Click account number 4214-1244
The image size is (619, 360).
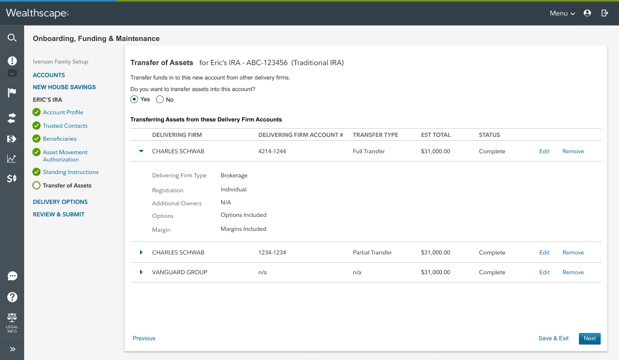tap(272, 151)
